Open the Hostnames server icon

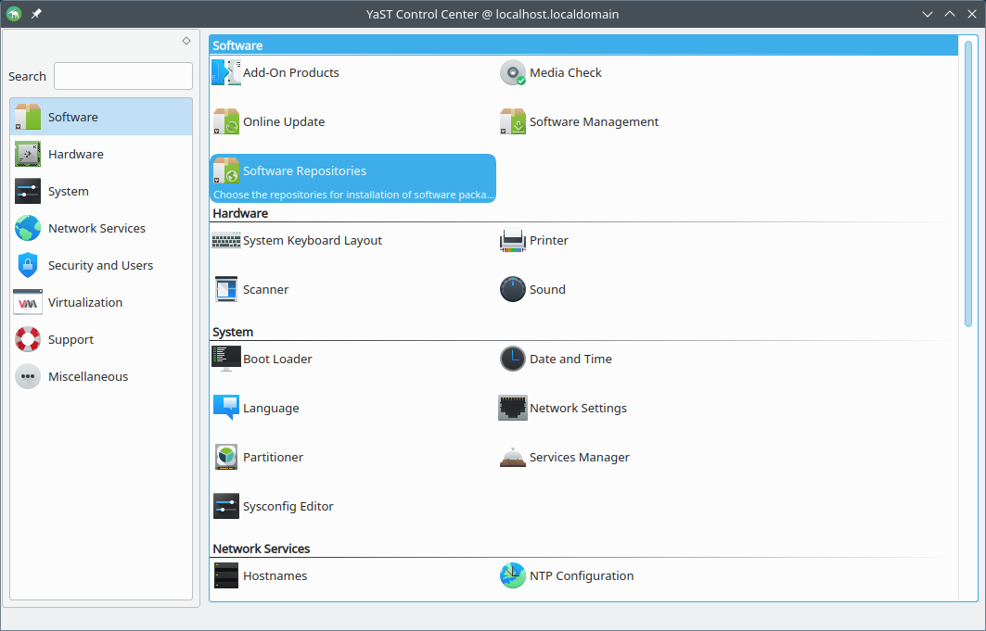click(x=225, y=575)
